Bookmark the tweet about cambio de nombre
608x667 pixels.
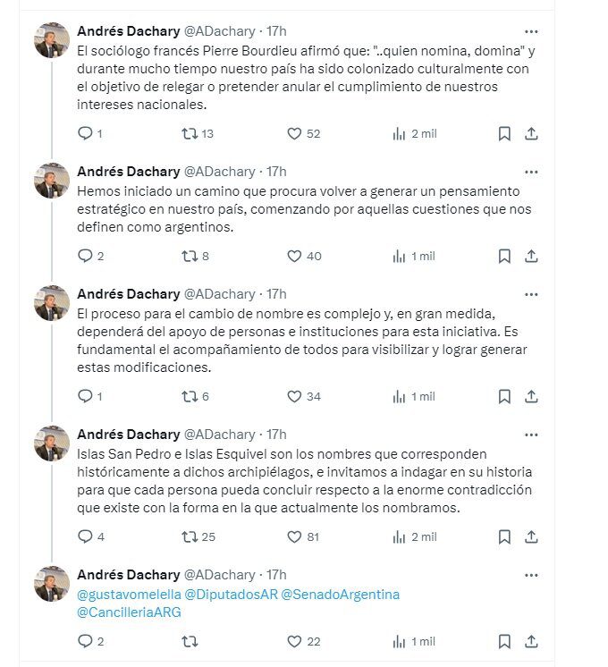coord(504,396)
